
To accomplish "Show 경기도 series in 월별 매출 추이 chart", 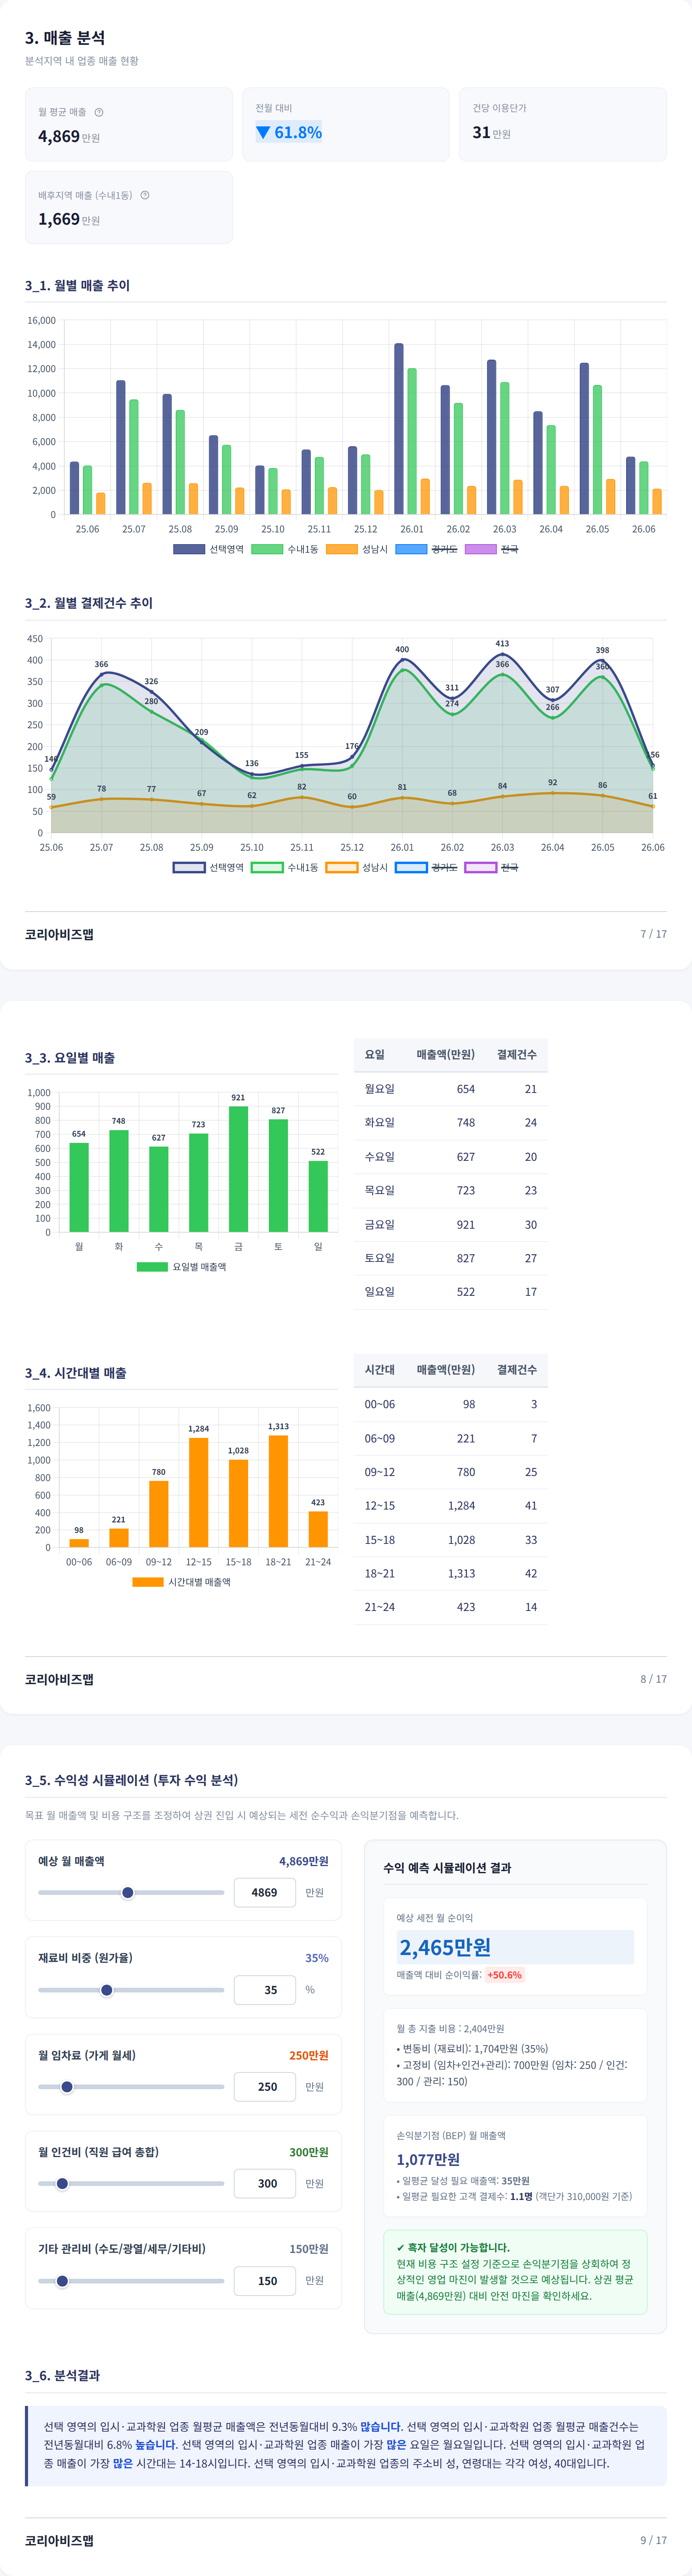I will pos(426,549).
